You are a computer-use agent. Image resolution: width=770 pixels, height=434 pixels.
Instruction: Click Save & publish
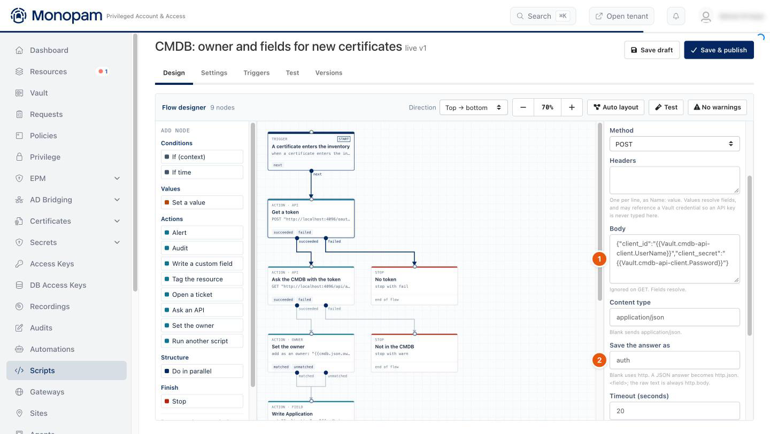click(x=719, y=50)
